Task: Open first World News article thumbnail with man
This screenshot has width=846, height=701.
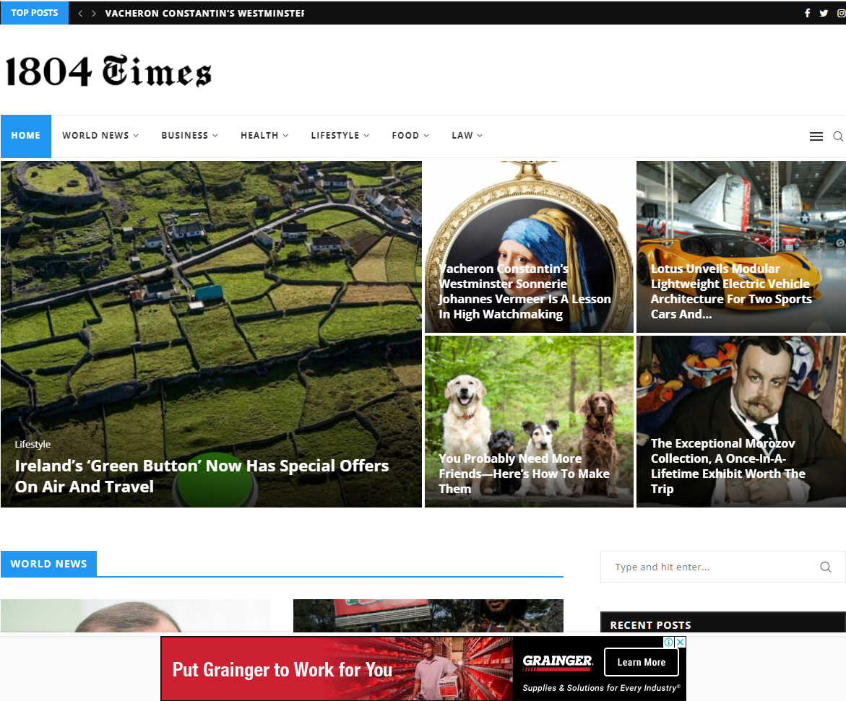Action: click(135, 615)
